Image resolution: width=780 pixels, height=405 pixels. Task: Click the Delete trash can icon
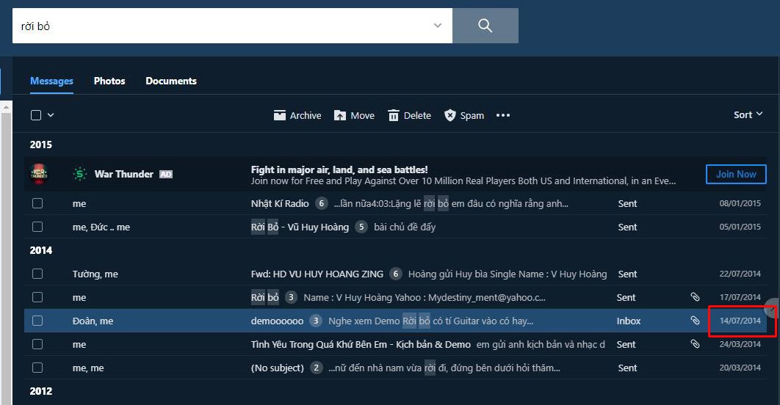coord(394,115)
